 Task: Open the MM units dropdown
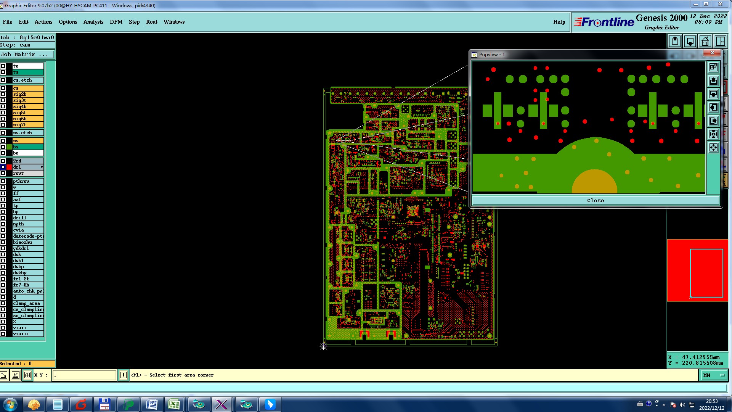pyautogui.click(x=714, y=375)
